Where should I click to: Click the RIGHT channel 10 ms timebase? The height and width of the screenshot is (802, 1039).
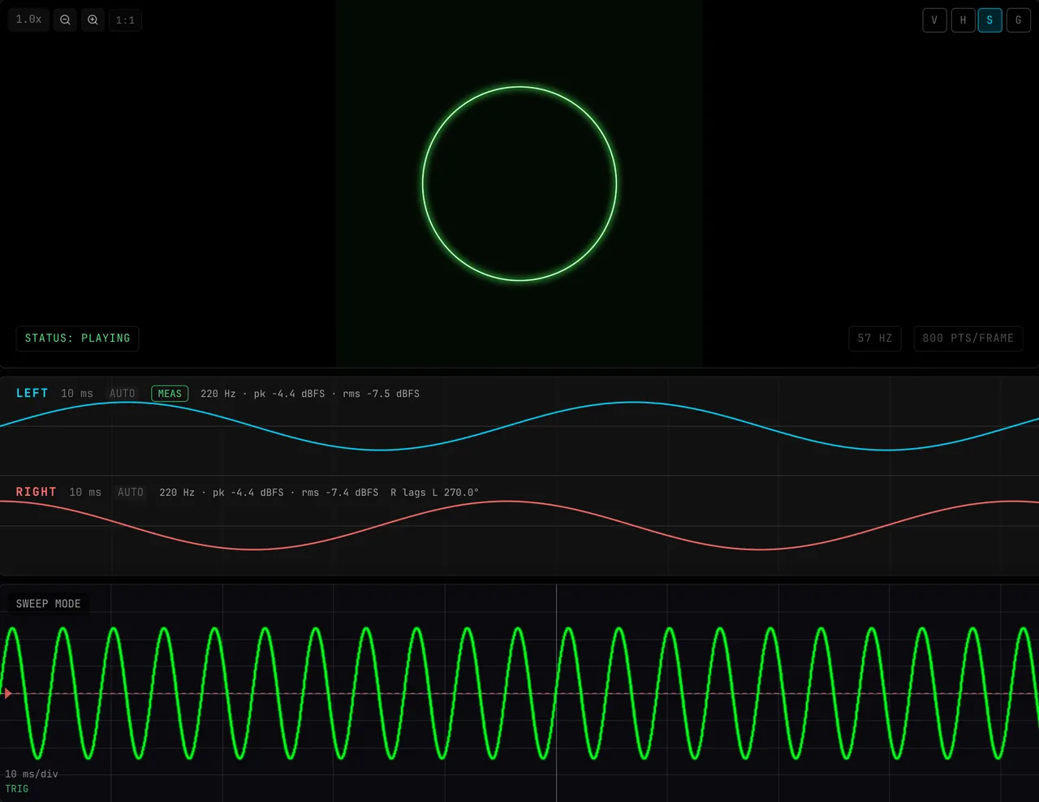tap(85, 493)
